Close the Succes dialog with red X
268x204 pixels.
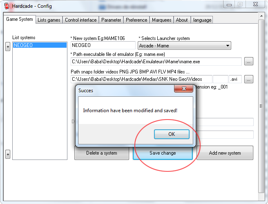(184, 89)
